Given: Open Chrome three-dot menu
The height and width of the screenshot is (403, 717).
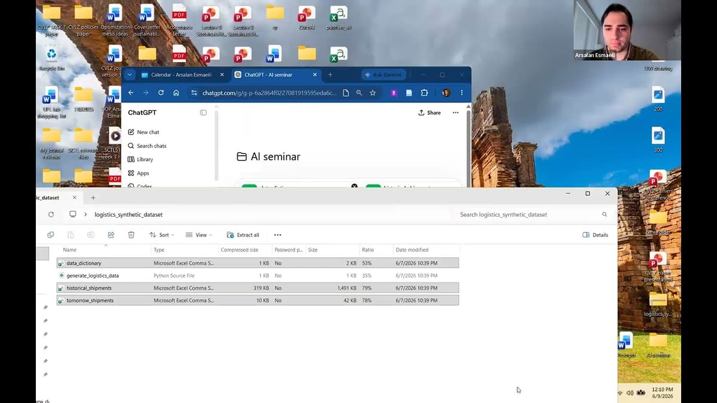Looking at the screenshot, I should 461,93.
